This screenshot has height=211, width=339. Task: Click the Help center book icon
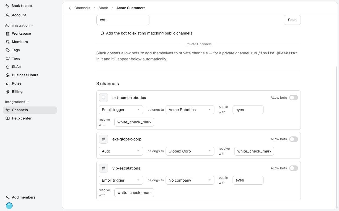7,118
